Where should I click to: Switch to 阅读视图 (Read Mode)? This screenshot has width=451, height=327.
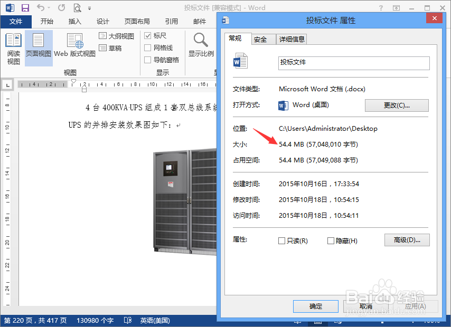13,47
